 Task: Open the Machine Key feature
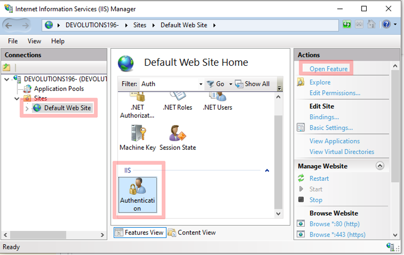point(138,138)
